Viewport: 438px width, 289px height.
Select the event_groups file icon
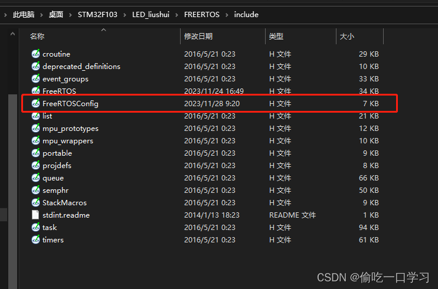coord(35,78)
